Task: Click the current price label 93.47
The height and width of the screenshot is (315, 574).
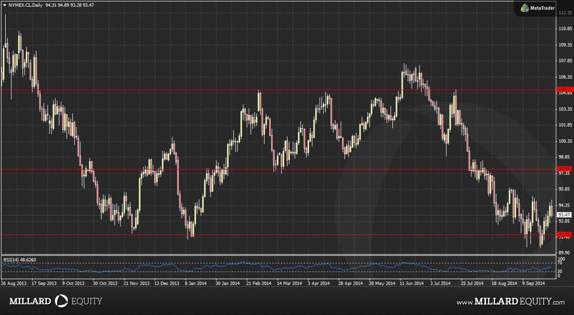Action: click(565, 215)
